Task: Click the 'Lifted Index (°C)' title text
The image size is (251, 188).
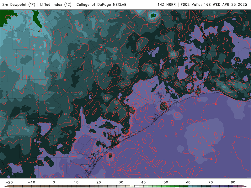Action: 56,5
